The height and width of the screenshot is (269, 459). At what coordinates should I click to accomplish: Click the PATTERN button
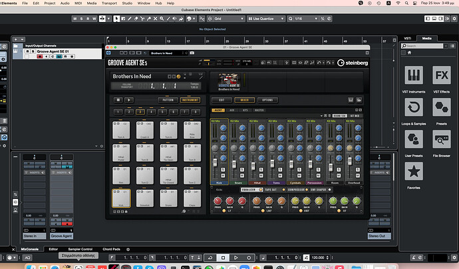click(x=168, y=101)
